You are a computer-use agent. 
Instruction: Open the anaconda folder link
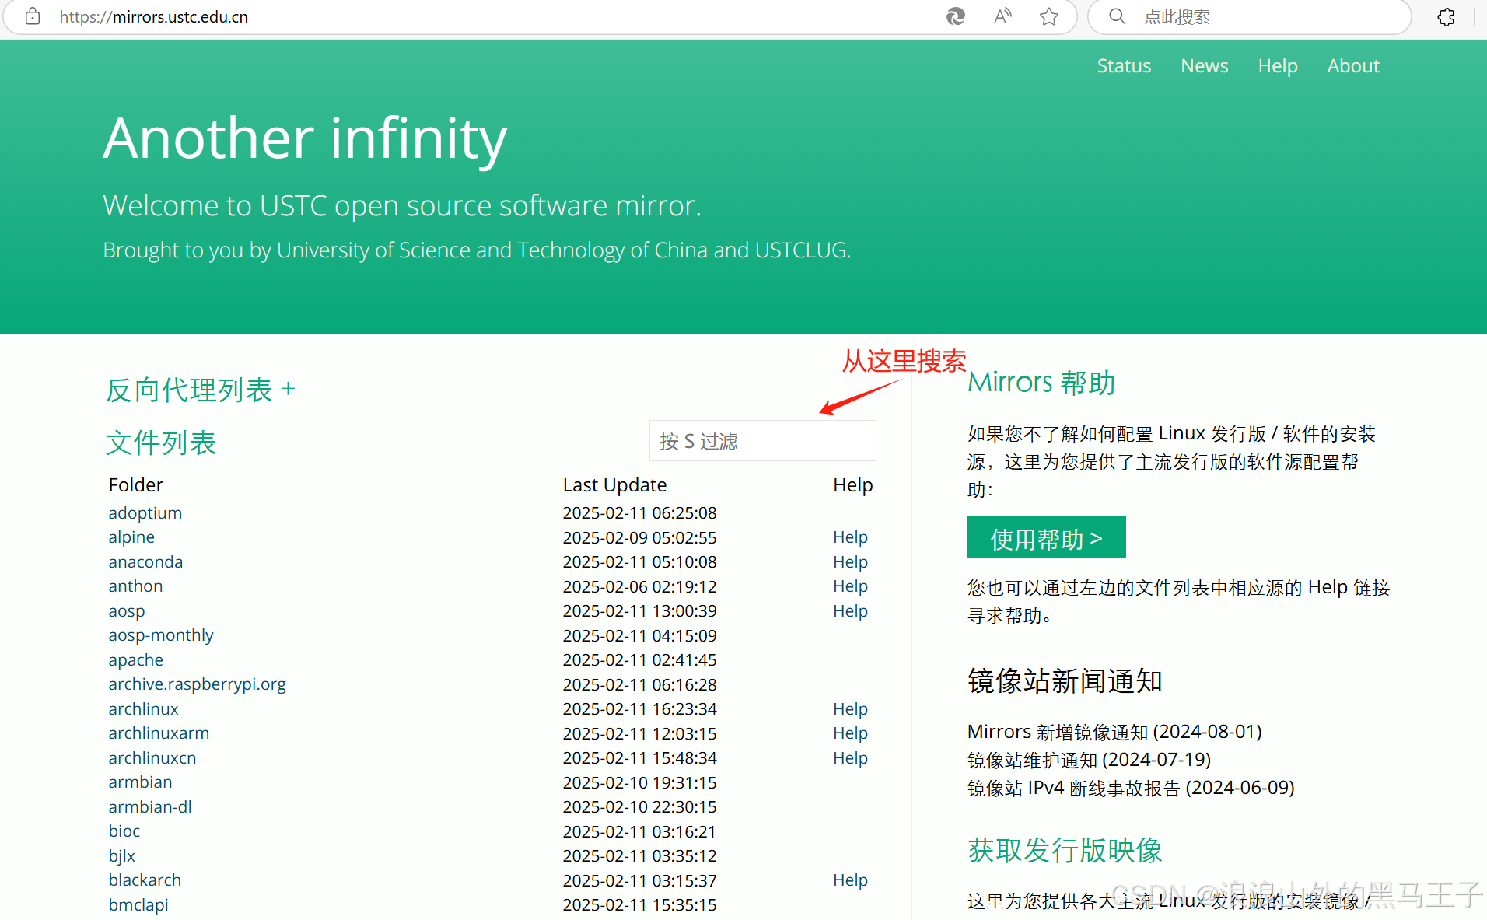tap(145, 562)
